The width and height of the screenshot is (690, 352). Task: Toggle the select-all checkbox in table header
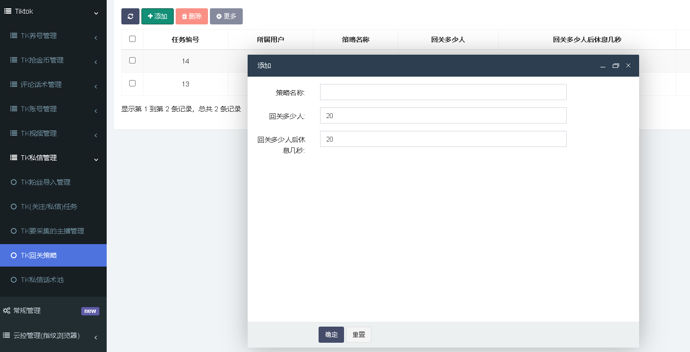pos(132,39)
